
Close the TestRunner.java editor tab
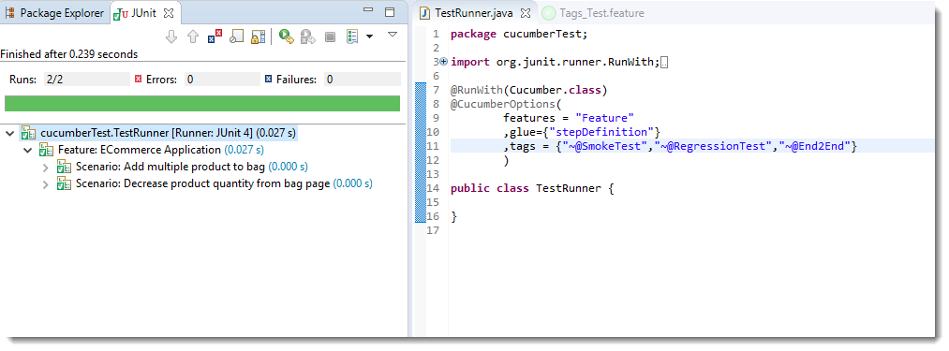[x=526, y=13]
